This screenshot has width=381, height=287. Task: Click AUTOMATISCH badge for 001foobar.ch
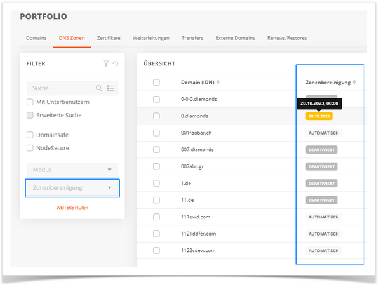point(323,133)
